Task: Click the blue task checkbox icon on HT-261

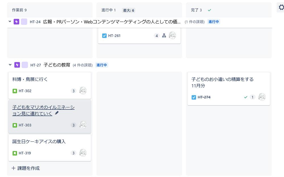Action: (x=104, y=36)
